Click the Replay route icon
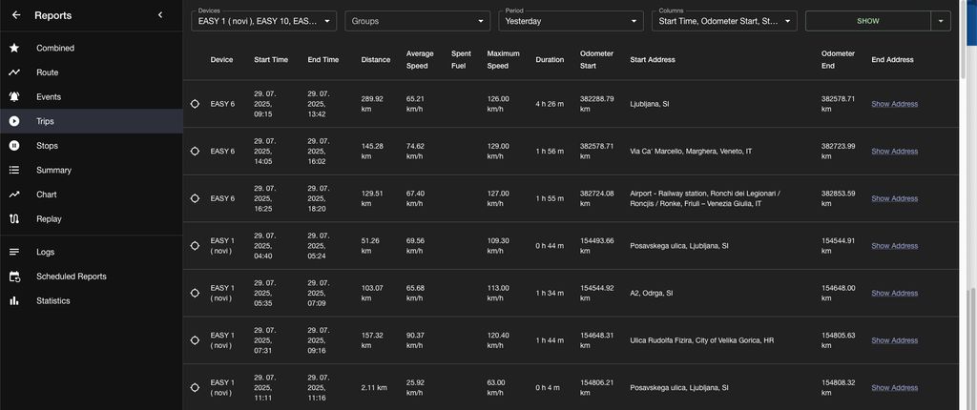 [x=14, y=219]
